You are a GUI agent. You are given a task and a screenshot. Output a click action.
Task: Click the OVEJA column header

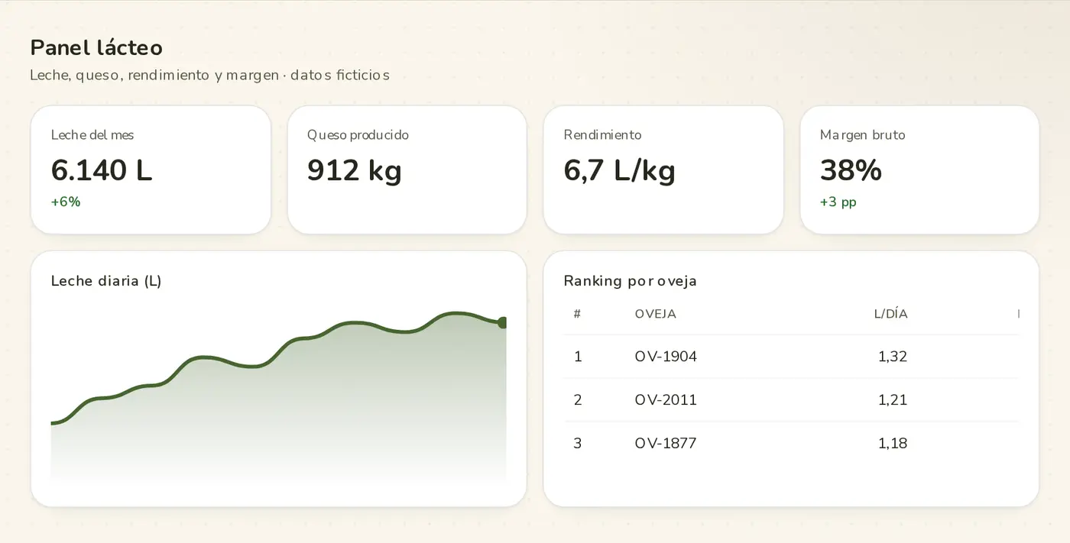pos(656,314)
